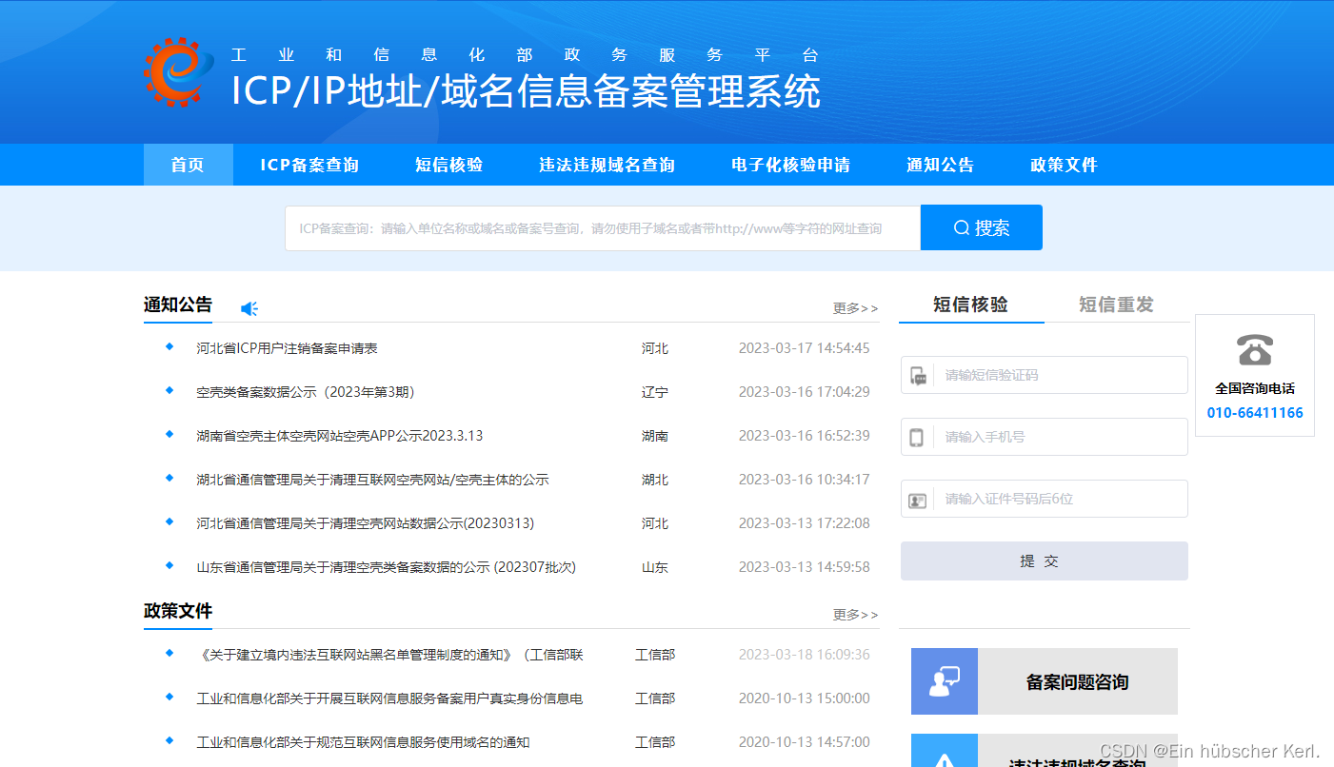
Task: Click timestamp 2023-03-13 14:59:58
Action: (805, 567)
